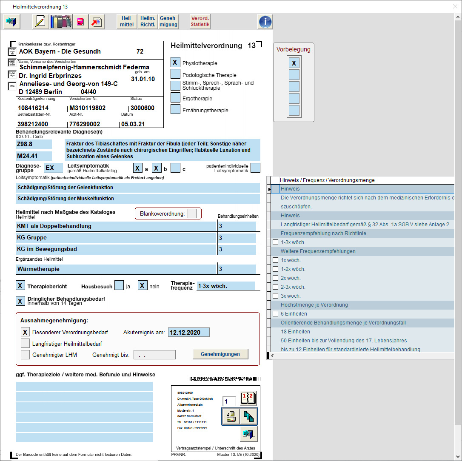The height and width of the screenshot is (461, 462).
Task: Check the Ergotherapie checkbox
Action: click(175, 98)
